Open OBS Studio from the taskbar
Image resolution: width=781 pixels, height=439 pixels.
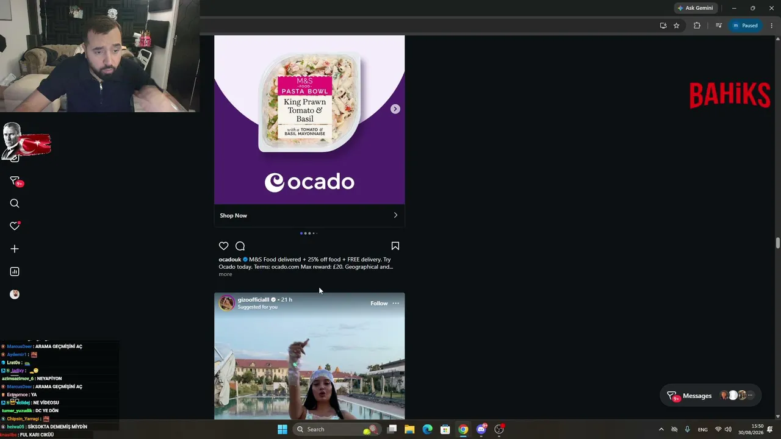coord(499,429)
